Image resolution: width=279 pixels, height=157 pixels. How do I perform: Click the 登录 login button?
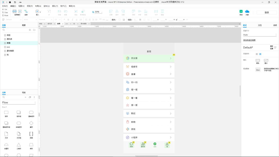pyautogui.click(x=267, y=13)
